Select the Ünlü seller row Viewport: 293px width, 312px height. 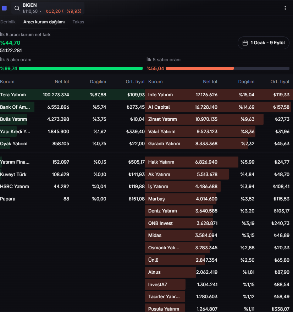click(x=219, y=260)
